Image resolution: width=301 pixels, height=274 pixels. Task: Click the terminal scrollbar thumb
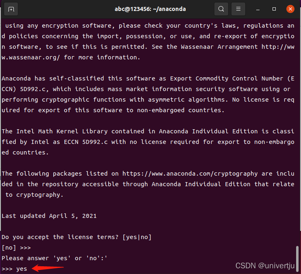pos(297,259)
